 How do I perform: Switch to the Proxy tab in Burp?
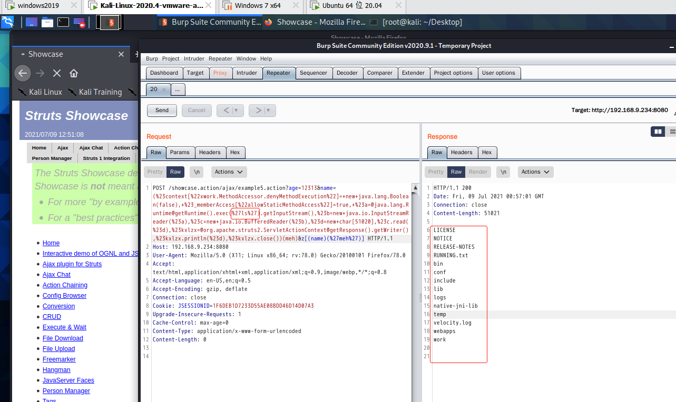coord(220,73)
